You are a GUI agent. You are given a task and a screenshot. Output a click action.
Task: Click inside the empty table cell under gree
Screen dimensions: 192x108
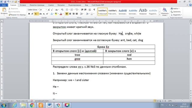(x=77, y=63)
